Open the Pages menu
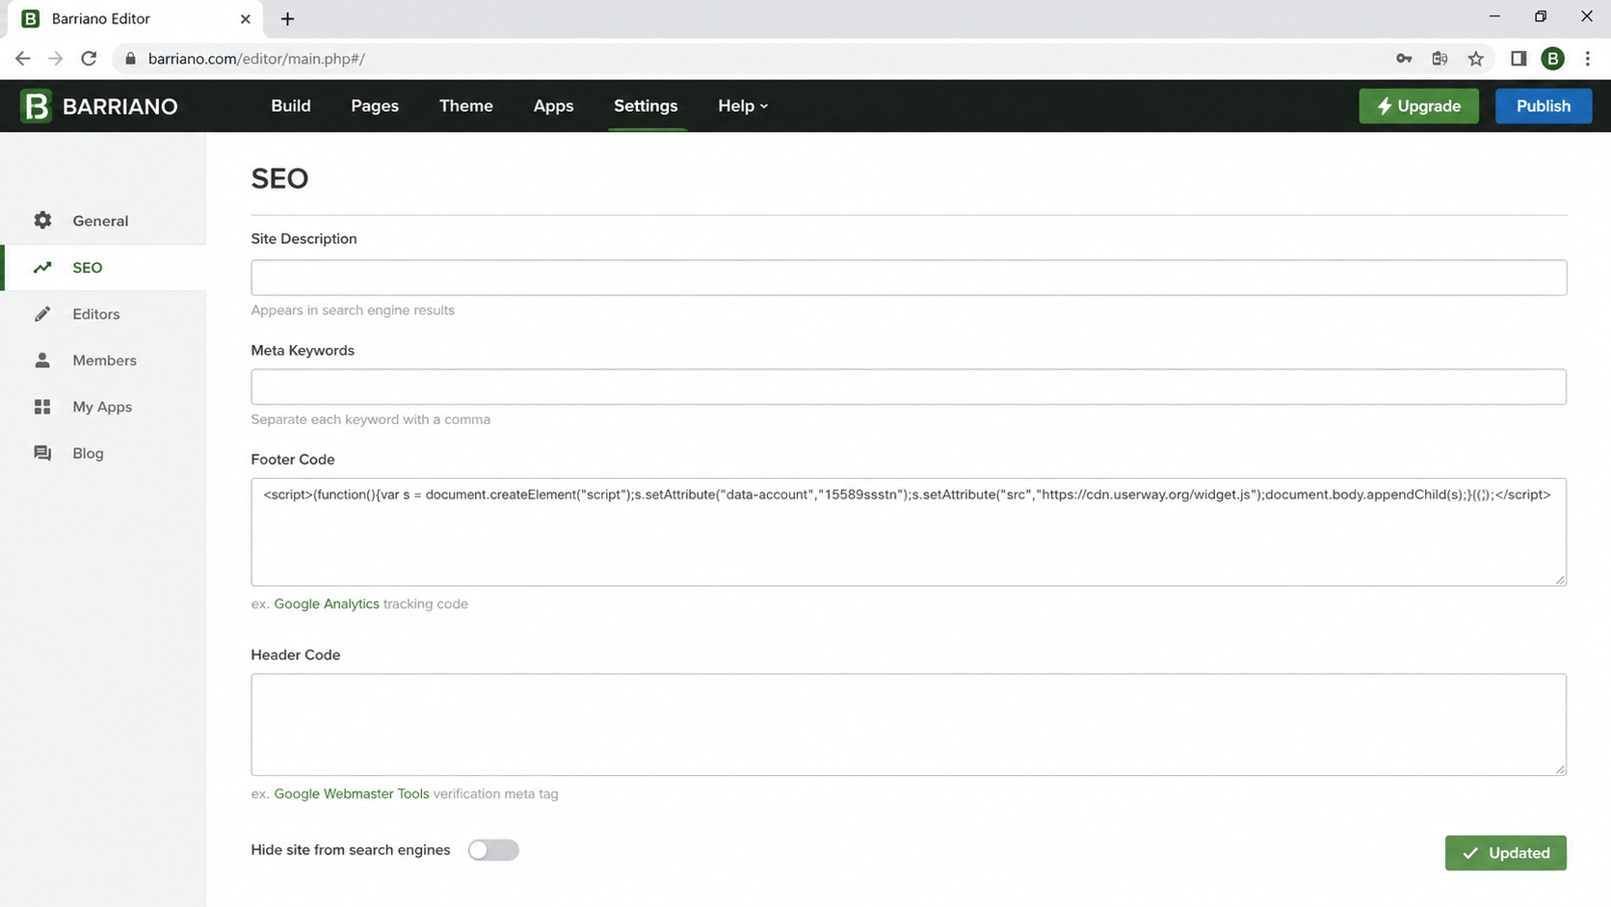The image size is (1611, 907). (375, 106)
